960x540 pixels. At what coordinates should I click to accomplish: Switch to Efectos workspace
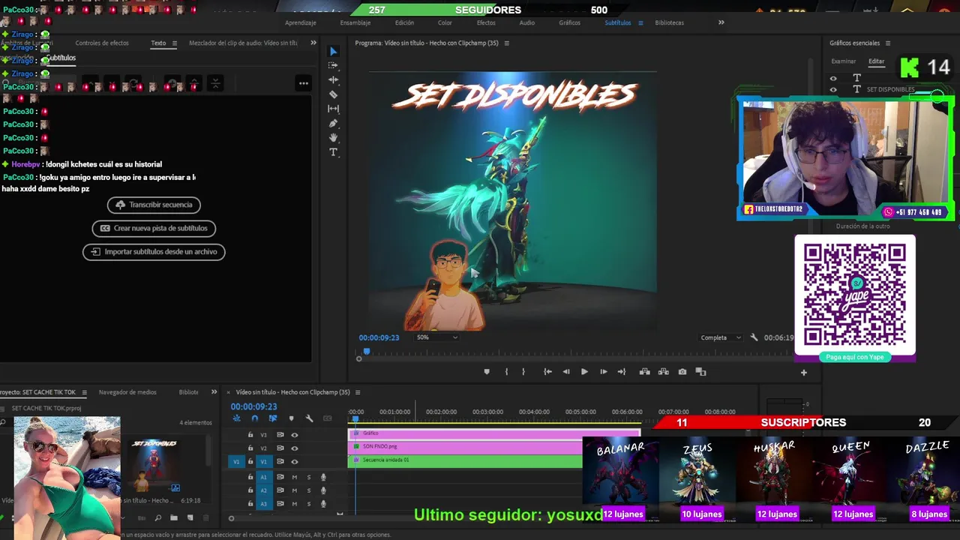tap(486, 22)
